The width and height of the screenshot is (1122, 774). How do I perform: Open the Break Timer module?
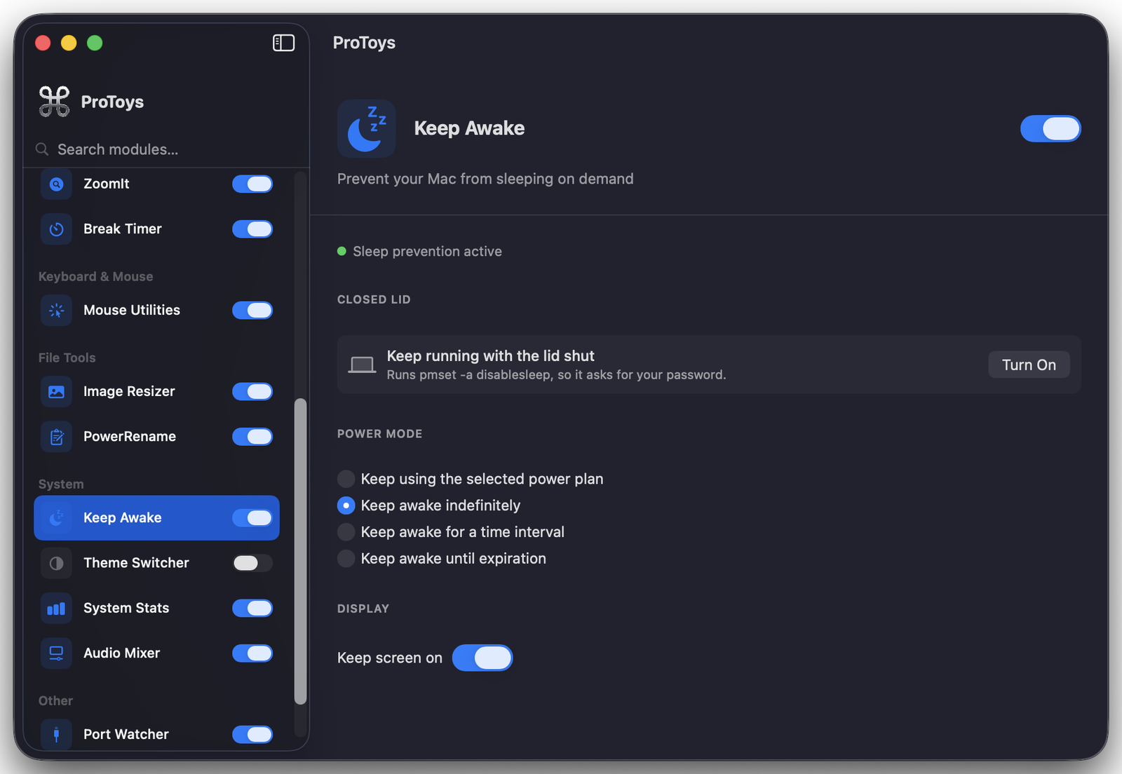tap(156, 229)
